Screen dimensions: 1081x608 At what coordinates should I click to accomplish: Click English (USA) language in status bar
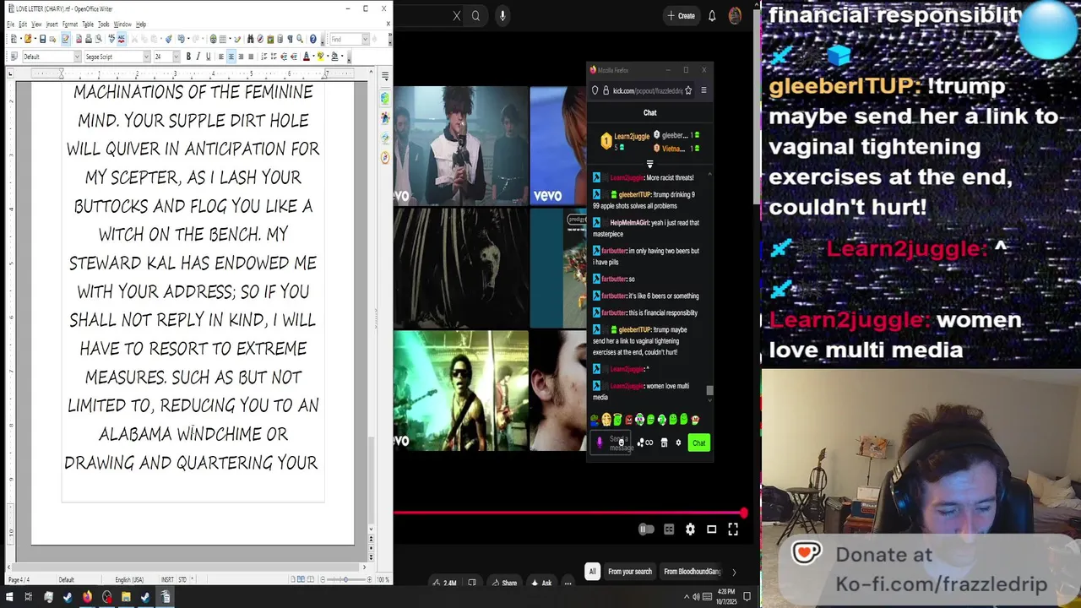point(129,580)
